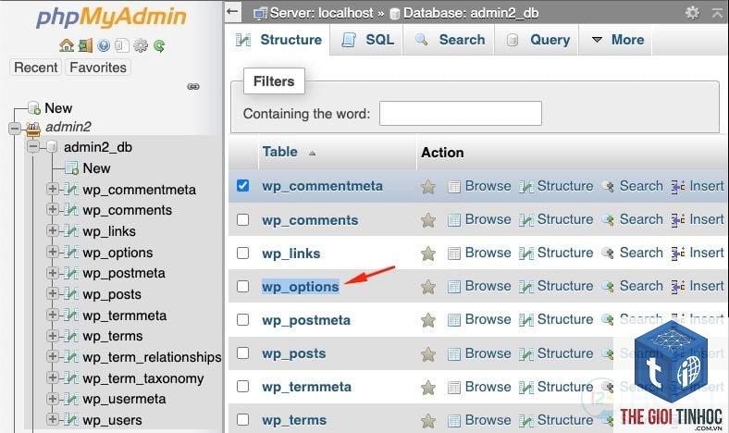Check the wp_termmeta checkbox
This screenshot has width=729, height=433.
tap(242, 386)
